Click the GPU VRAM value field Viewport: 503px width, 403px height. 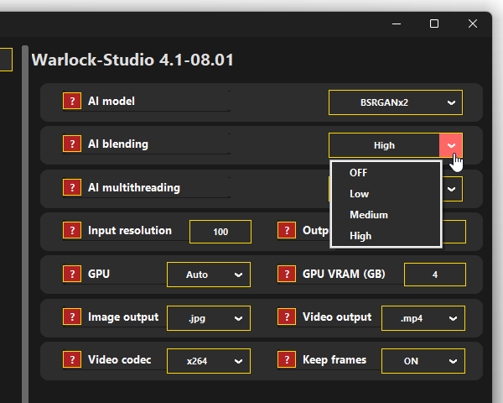[x=434, y=275]
